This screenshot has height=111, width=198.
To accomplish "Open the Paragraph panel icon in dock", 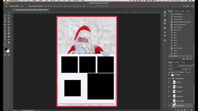I will tap(165, 36).
